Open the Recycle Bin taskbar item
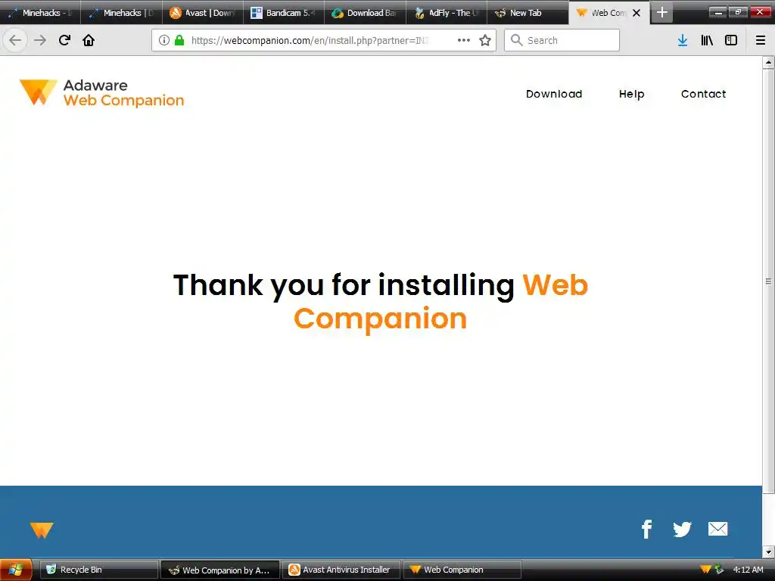 tap(98, 570)
